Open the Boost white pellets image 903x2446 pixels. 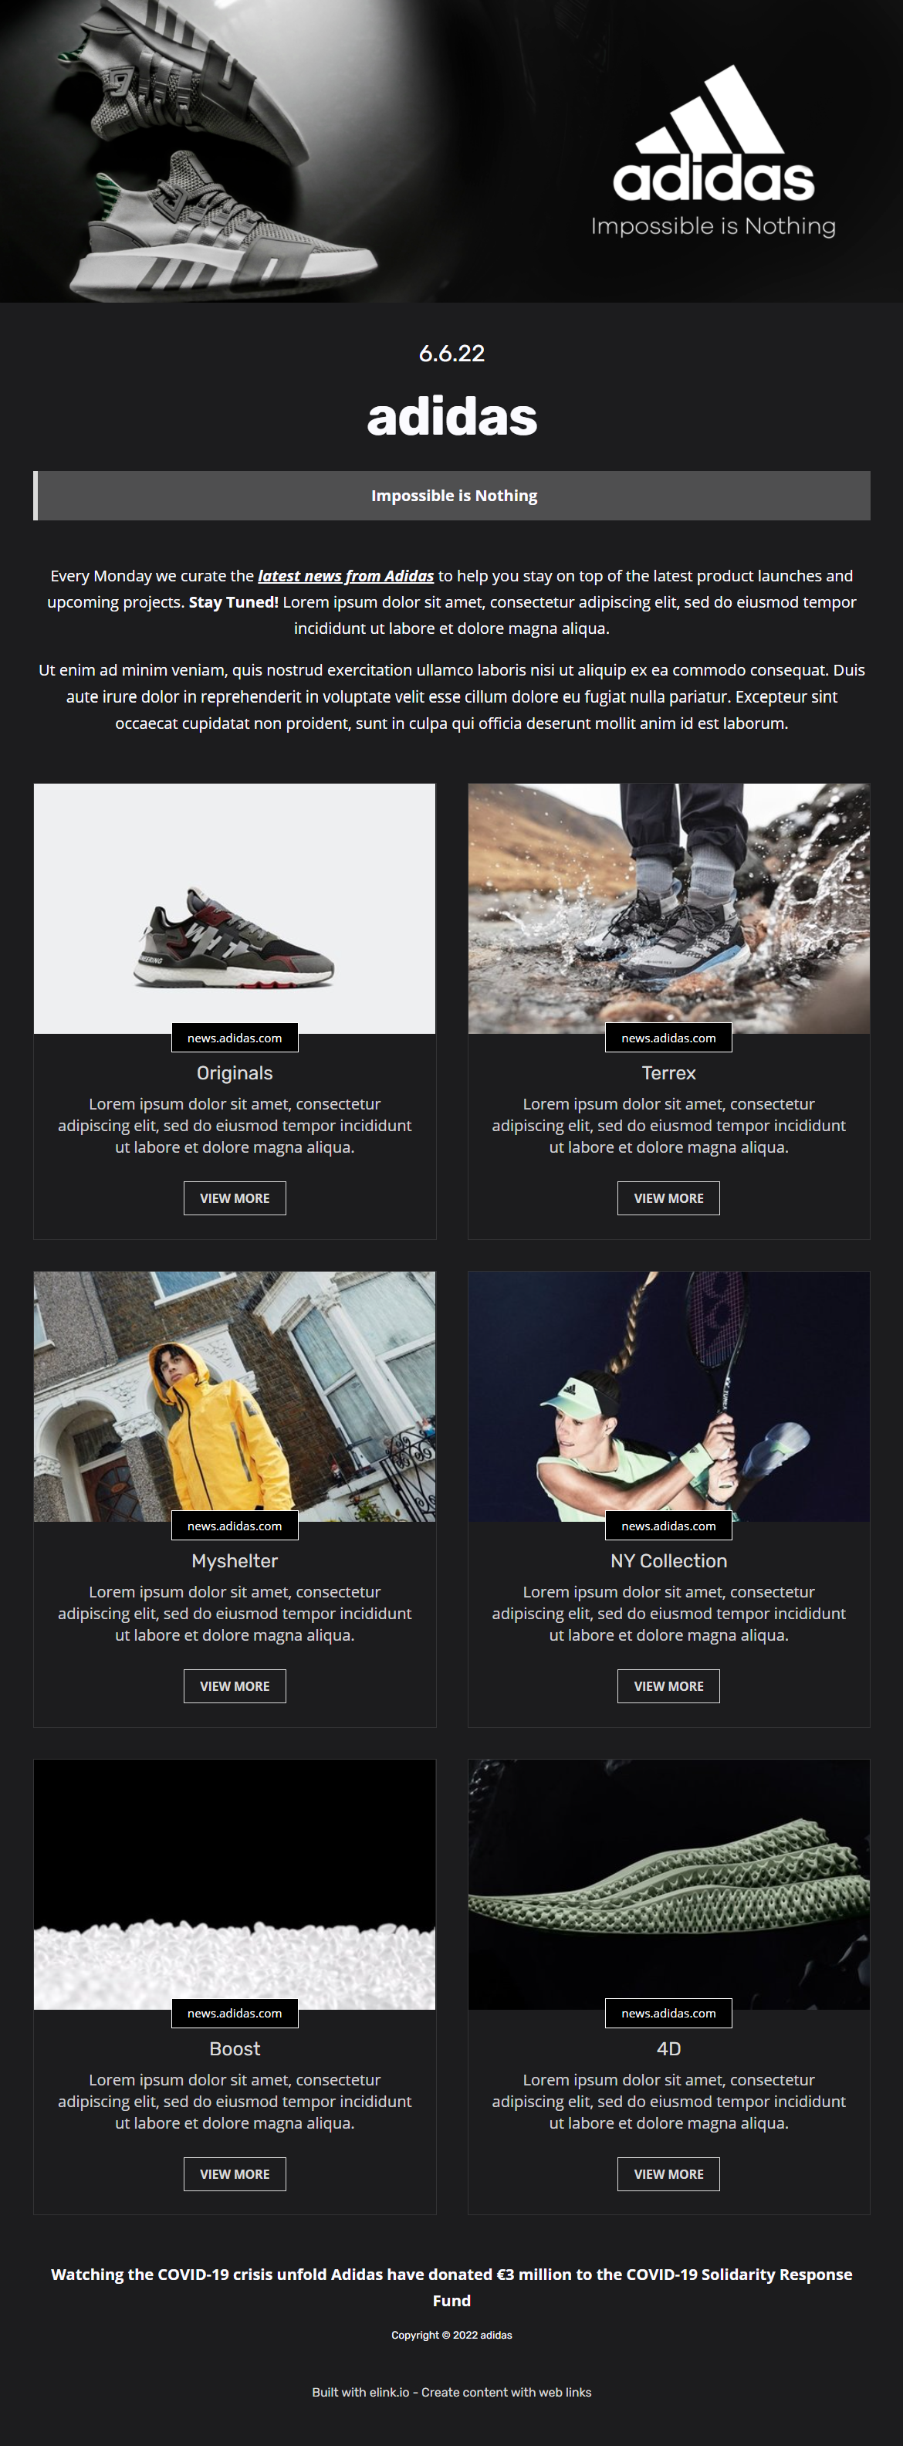pyautogui.click(x=235, y=1884)
